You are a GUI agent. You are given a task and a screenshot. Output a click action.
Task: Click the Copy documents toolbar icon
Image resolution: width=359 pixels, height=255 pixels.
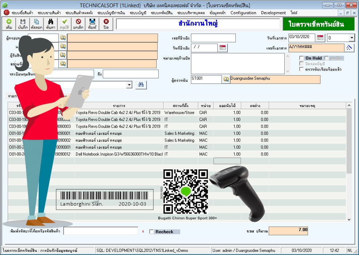(x=36, y=24)
